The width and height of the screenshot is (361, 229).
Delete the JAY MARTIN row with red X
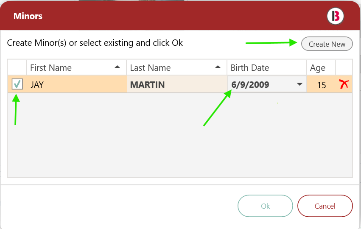click(344, 84)
